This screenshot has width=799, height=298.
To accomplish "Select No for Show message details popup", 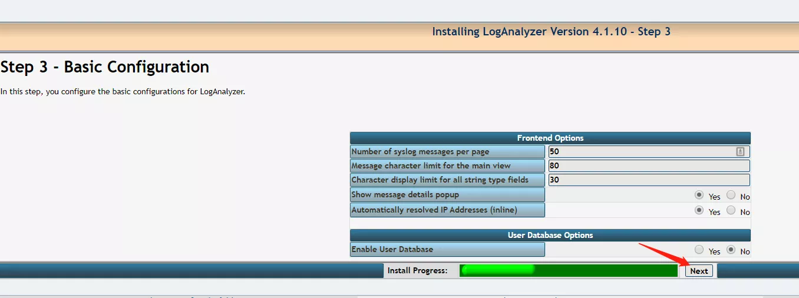I will point(731,195).
